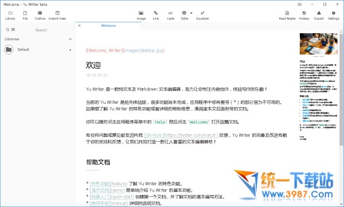The image size is (344, 207).
Task: Insert an Equation
Action: click(202, 13)
